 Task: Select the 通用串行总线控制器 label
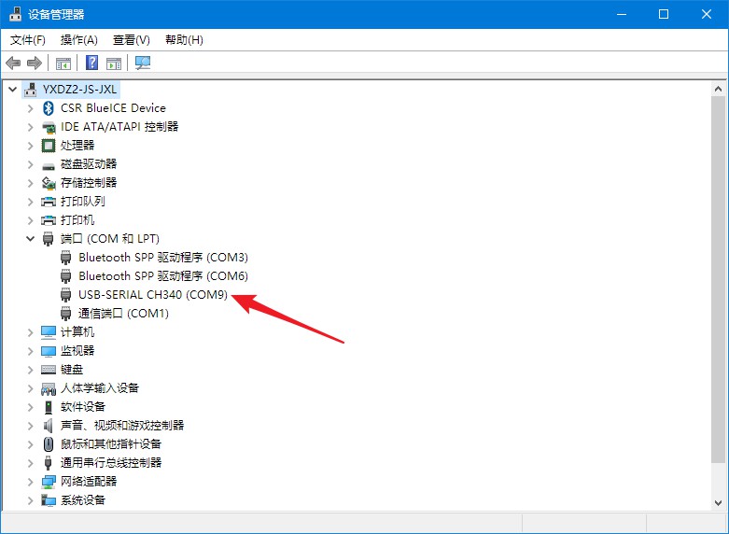pyautogui.click(x=111, y=462)
